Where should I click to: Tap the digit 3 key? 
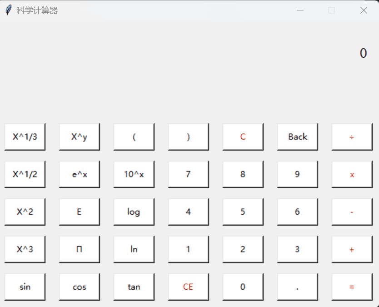(298, 249)
